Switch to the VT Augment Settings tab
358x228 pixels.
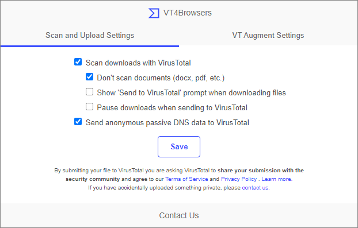click(x=268, y=35)
